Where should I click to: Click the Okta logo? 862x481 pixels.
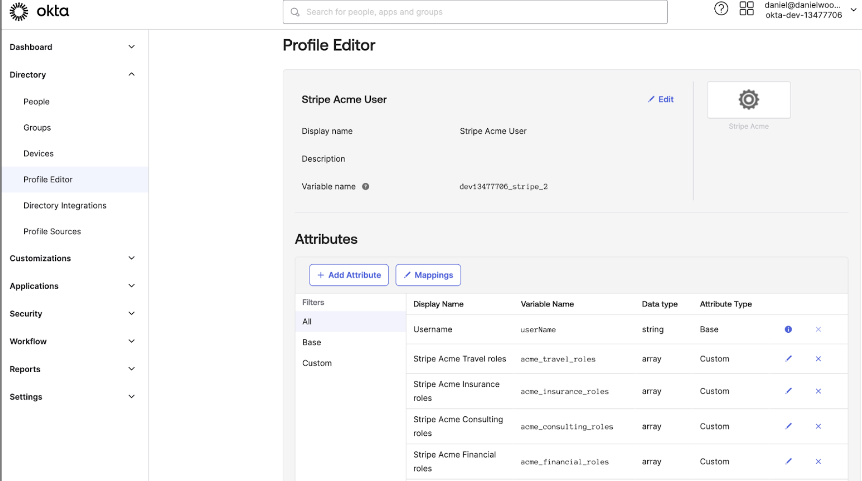point(39,12)
